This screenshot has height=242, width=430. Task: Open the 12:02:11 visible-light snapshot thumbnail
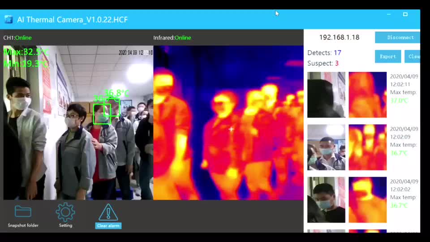click(x=326, y=95)
